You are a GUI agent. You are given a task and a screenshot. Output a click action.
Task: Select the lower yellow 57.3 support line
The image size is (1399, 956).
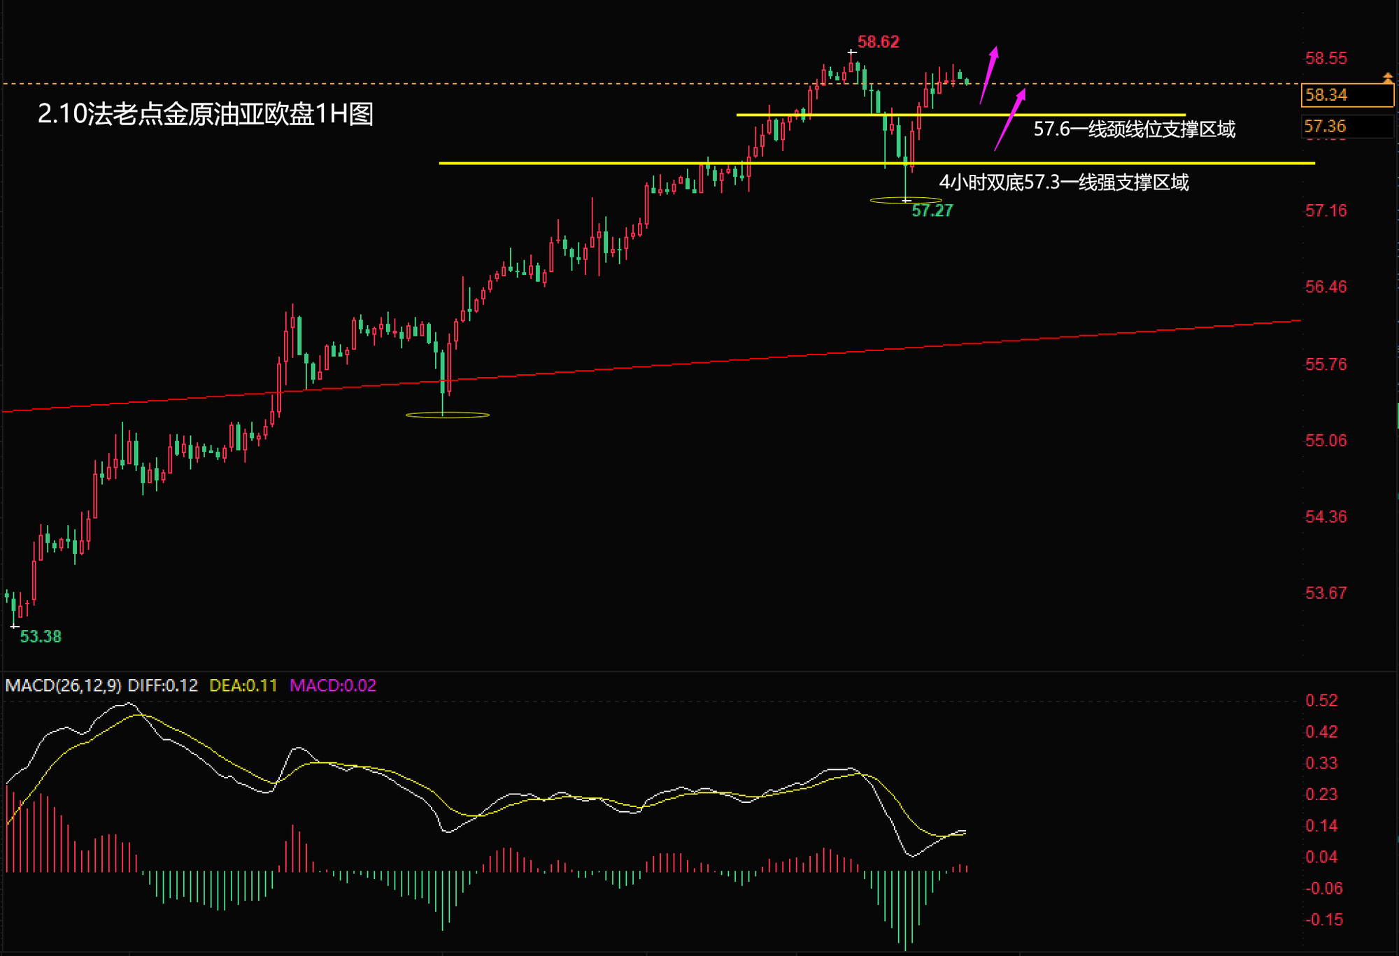pos(560,163)
